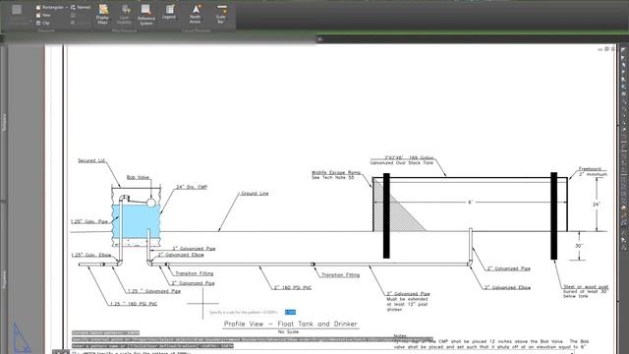Click the 'Bob Valve' label
This screenshot has width=629, height=354.
click(138, 177)
